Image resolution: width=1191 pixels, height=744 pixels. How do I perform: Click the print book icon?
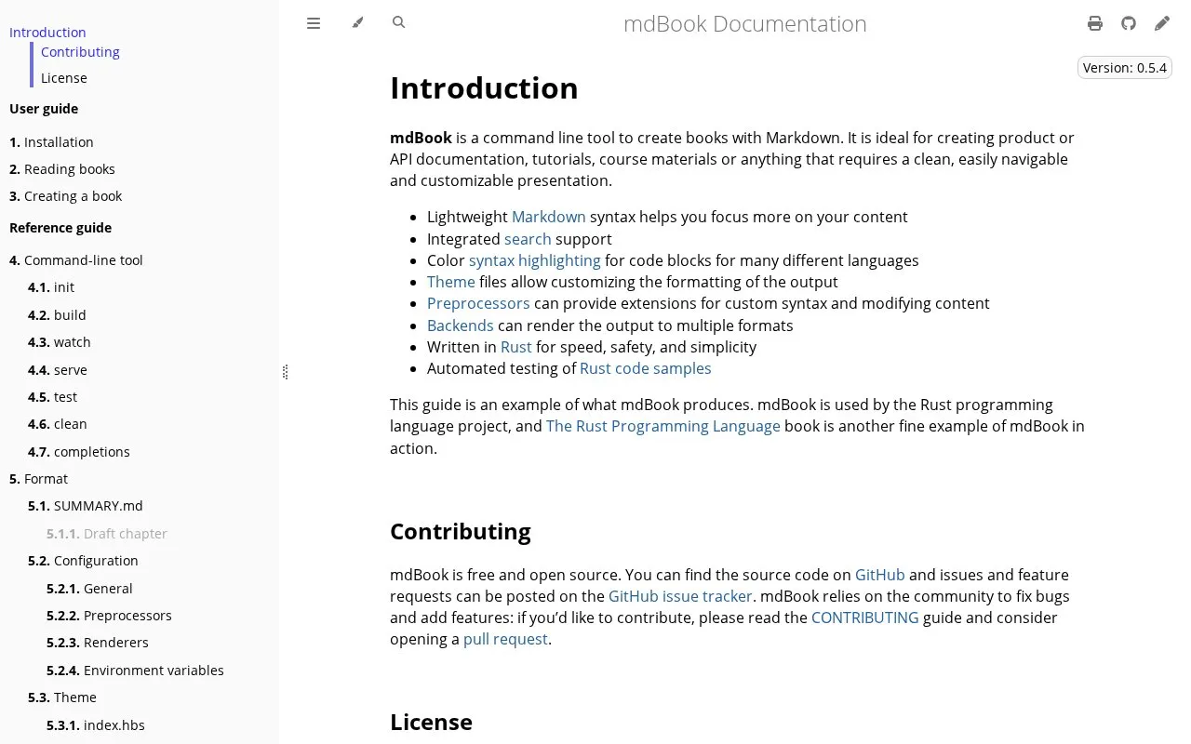pyautogui.click(x=1095, y=23)
